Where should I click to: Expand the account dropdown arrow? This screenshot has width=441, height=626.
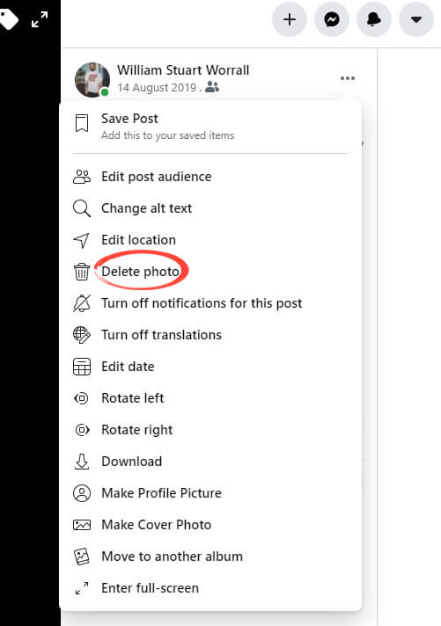[x=416, y=19]
